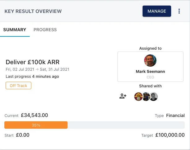Click the Deliver £100k ARR title
This screenshot has height=150, width=190.
pyautogui.click(x=33, y=62)
